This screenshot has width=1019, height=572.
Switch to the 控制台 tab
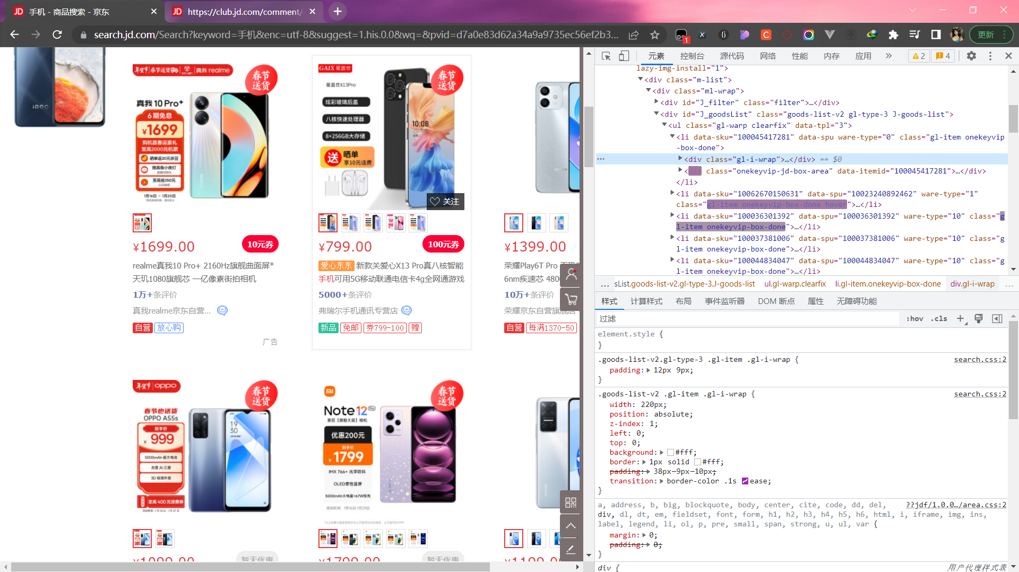[692, 56]
